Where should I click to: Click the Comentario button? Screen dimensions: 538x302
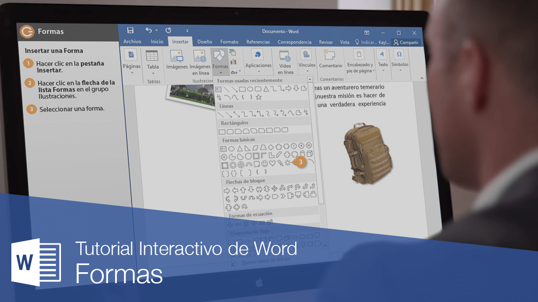click(330, 59)
